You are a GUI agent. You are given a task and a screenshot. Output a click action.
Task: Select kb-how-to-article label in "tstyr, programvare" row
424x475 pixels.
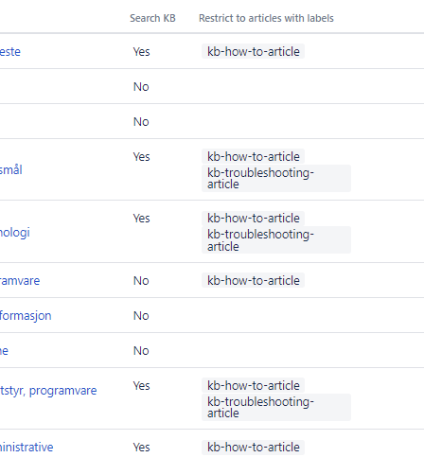(253, 385)
